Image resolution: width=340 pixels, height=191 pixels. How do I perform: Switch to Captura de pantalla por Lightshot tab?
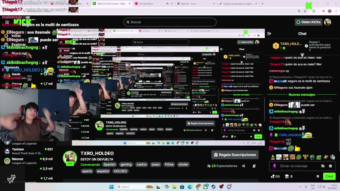[238, 4]
